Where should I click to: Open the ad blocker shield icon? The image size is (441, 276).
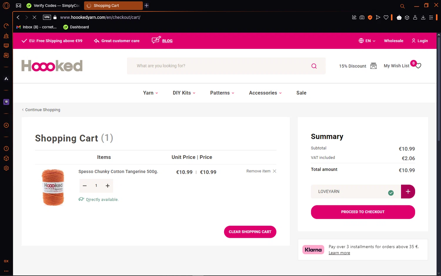pyautogui.click(x=370, y=17)
